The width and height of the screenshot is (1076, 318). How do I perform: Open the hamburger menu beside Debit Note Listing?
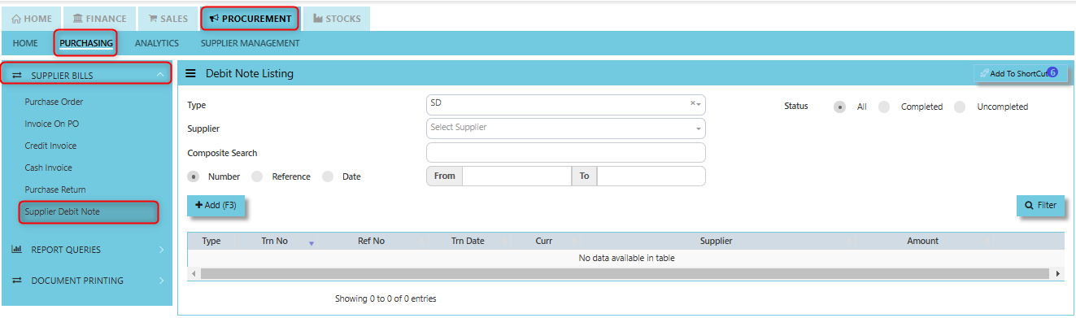click(x=191, y=73)
